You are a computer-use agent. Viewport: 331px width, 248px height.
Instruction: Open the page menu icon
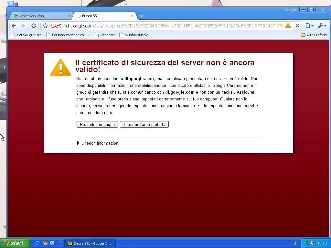[309, 26]
